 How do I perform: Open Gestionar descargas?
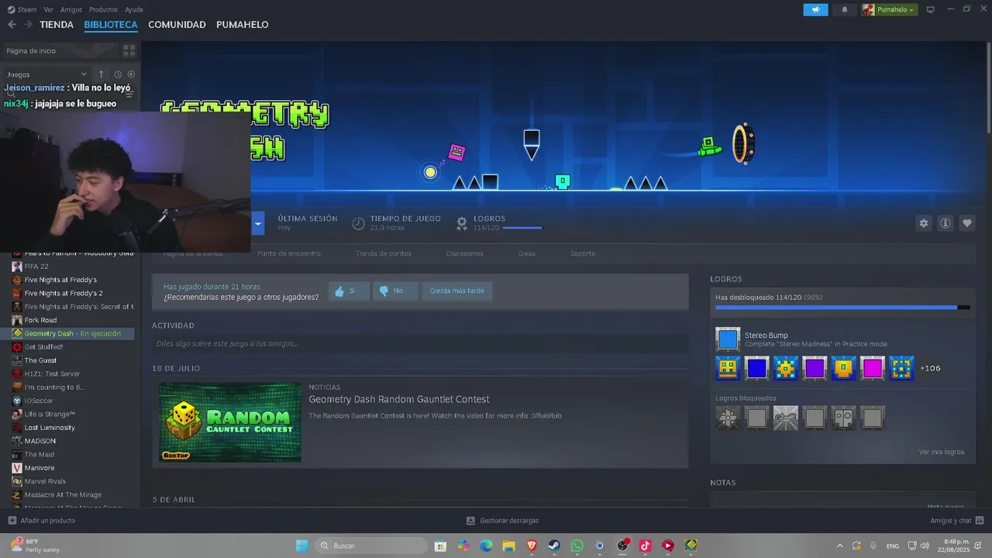pyautogui.click(x=502, y=521)
